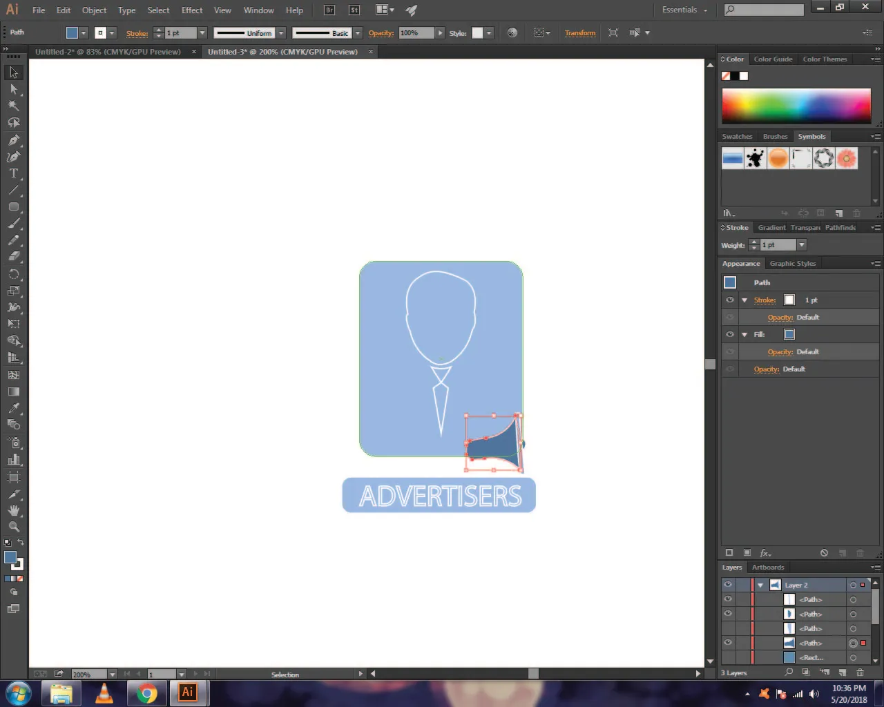This screenshot has height=707, width=884.
Task: Select the Pen tool
Action: (14, 139)
